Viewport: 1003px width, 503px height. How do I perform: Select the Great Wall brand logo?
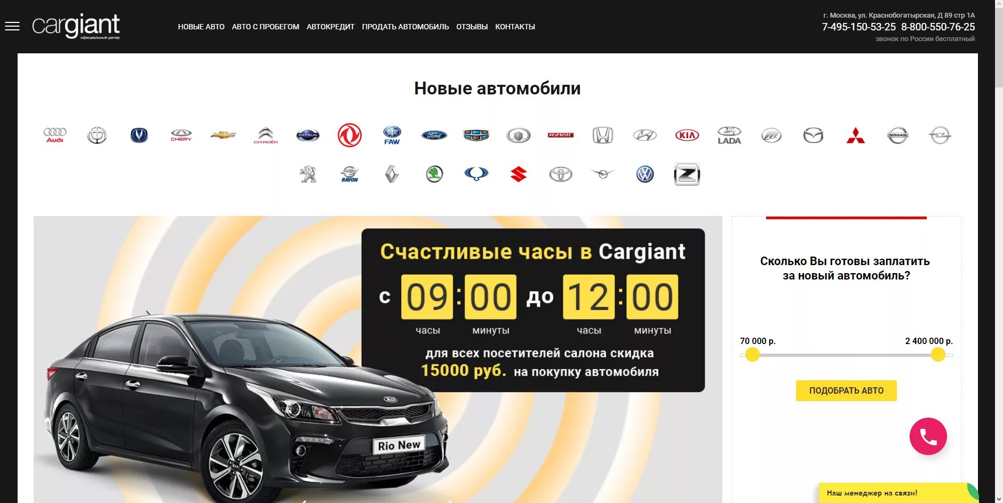pyautogui.click(x=519, y=135)
